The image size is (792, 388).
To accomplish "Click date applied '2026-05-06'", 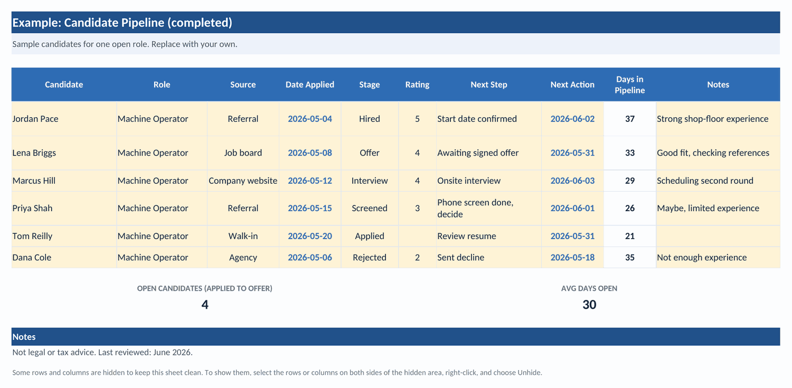I will [x=310, y=258].
